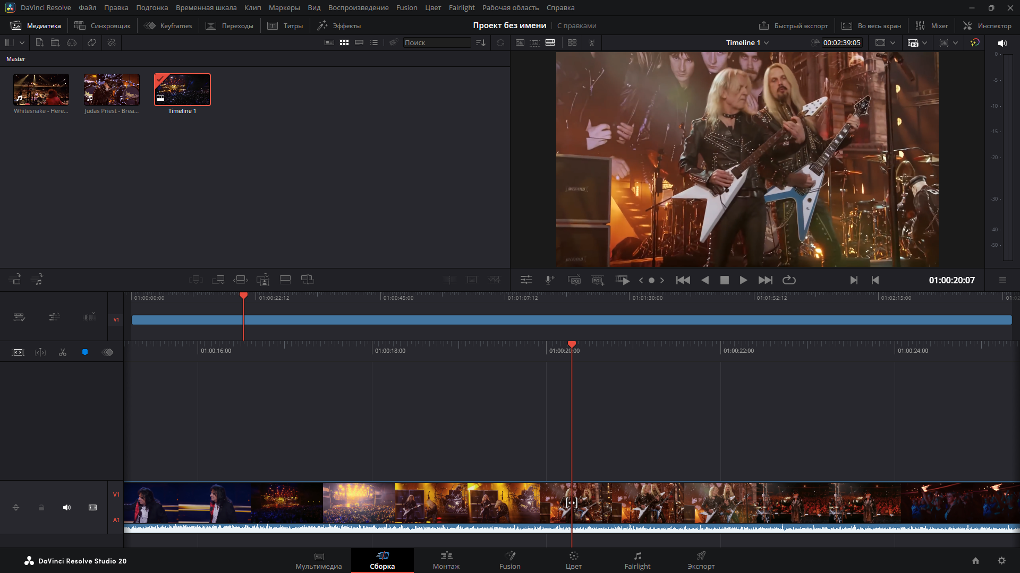Open the Синхроящик panel

coord(103,25)
